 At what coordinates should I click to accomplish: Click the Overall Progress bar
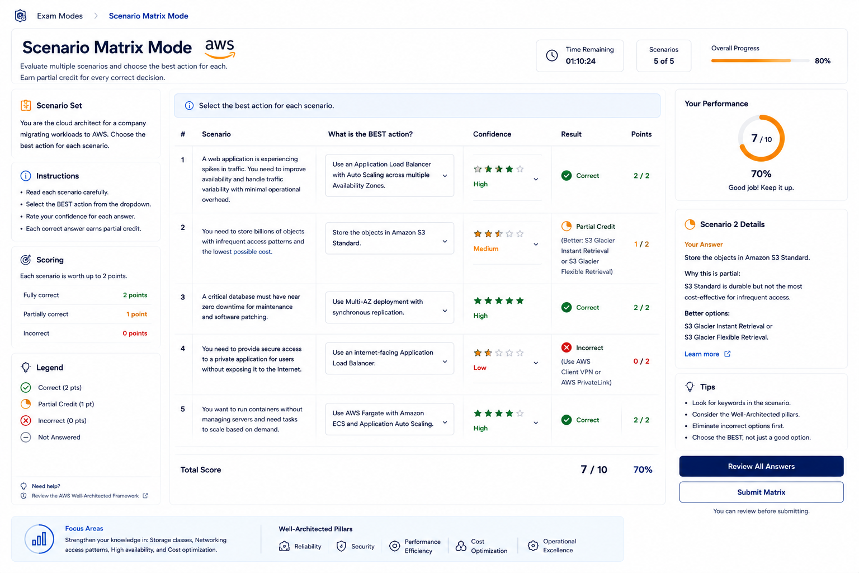pyautogui.click(x=760, y=60)
